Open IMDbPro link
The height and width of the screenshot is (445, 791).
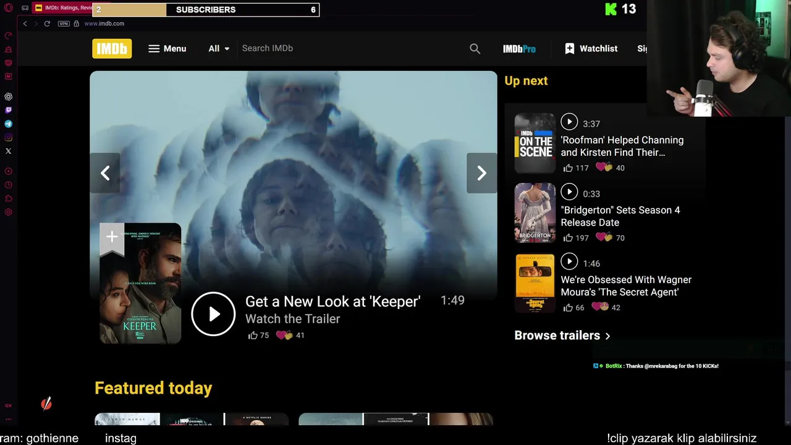click(x=519, y=49)
